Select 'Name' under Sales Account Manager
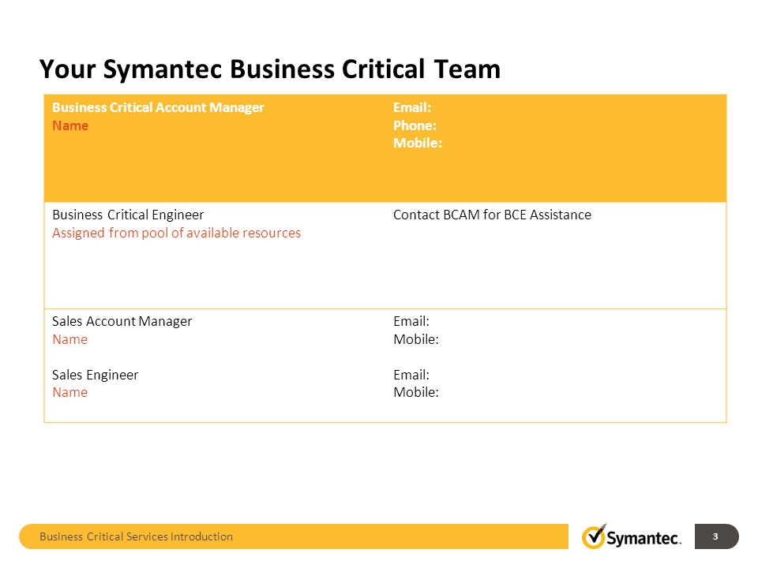The width and height of the screenshot is (758, 568). 70,339
